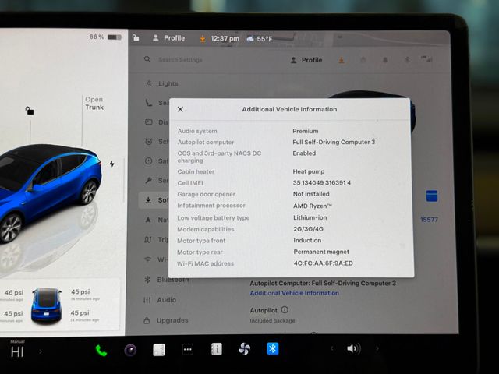Open the camera app in bottom dock
Image resolution: width=499 pixels, height=374 pixels.
[x=130, y=350]
